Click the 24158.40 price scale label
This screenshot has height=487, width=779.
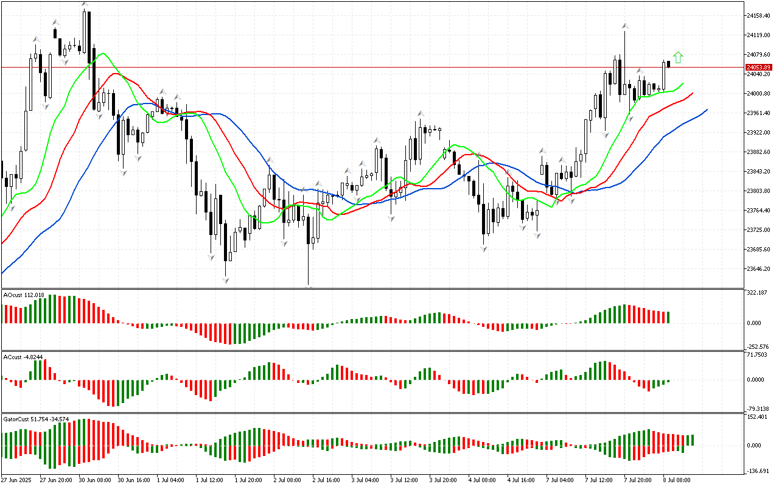pos(759,15)
